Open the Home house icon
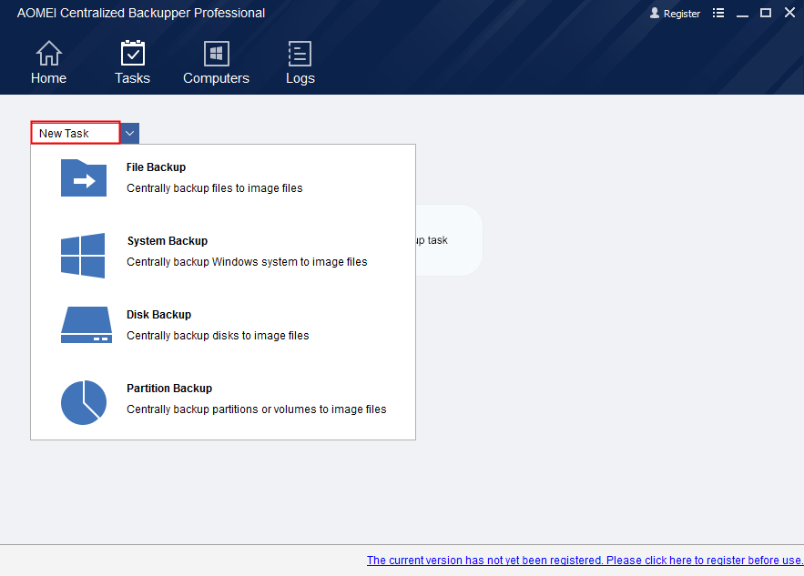The image size is (804, 576). point(48,54)
